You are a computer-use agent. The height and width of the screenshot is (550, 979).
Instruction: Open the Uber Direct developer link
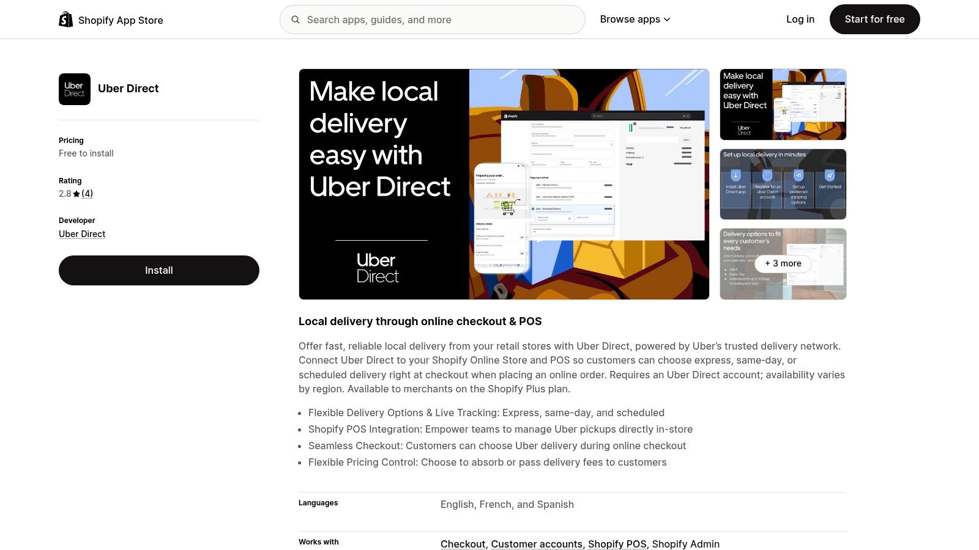[82, 234]
